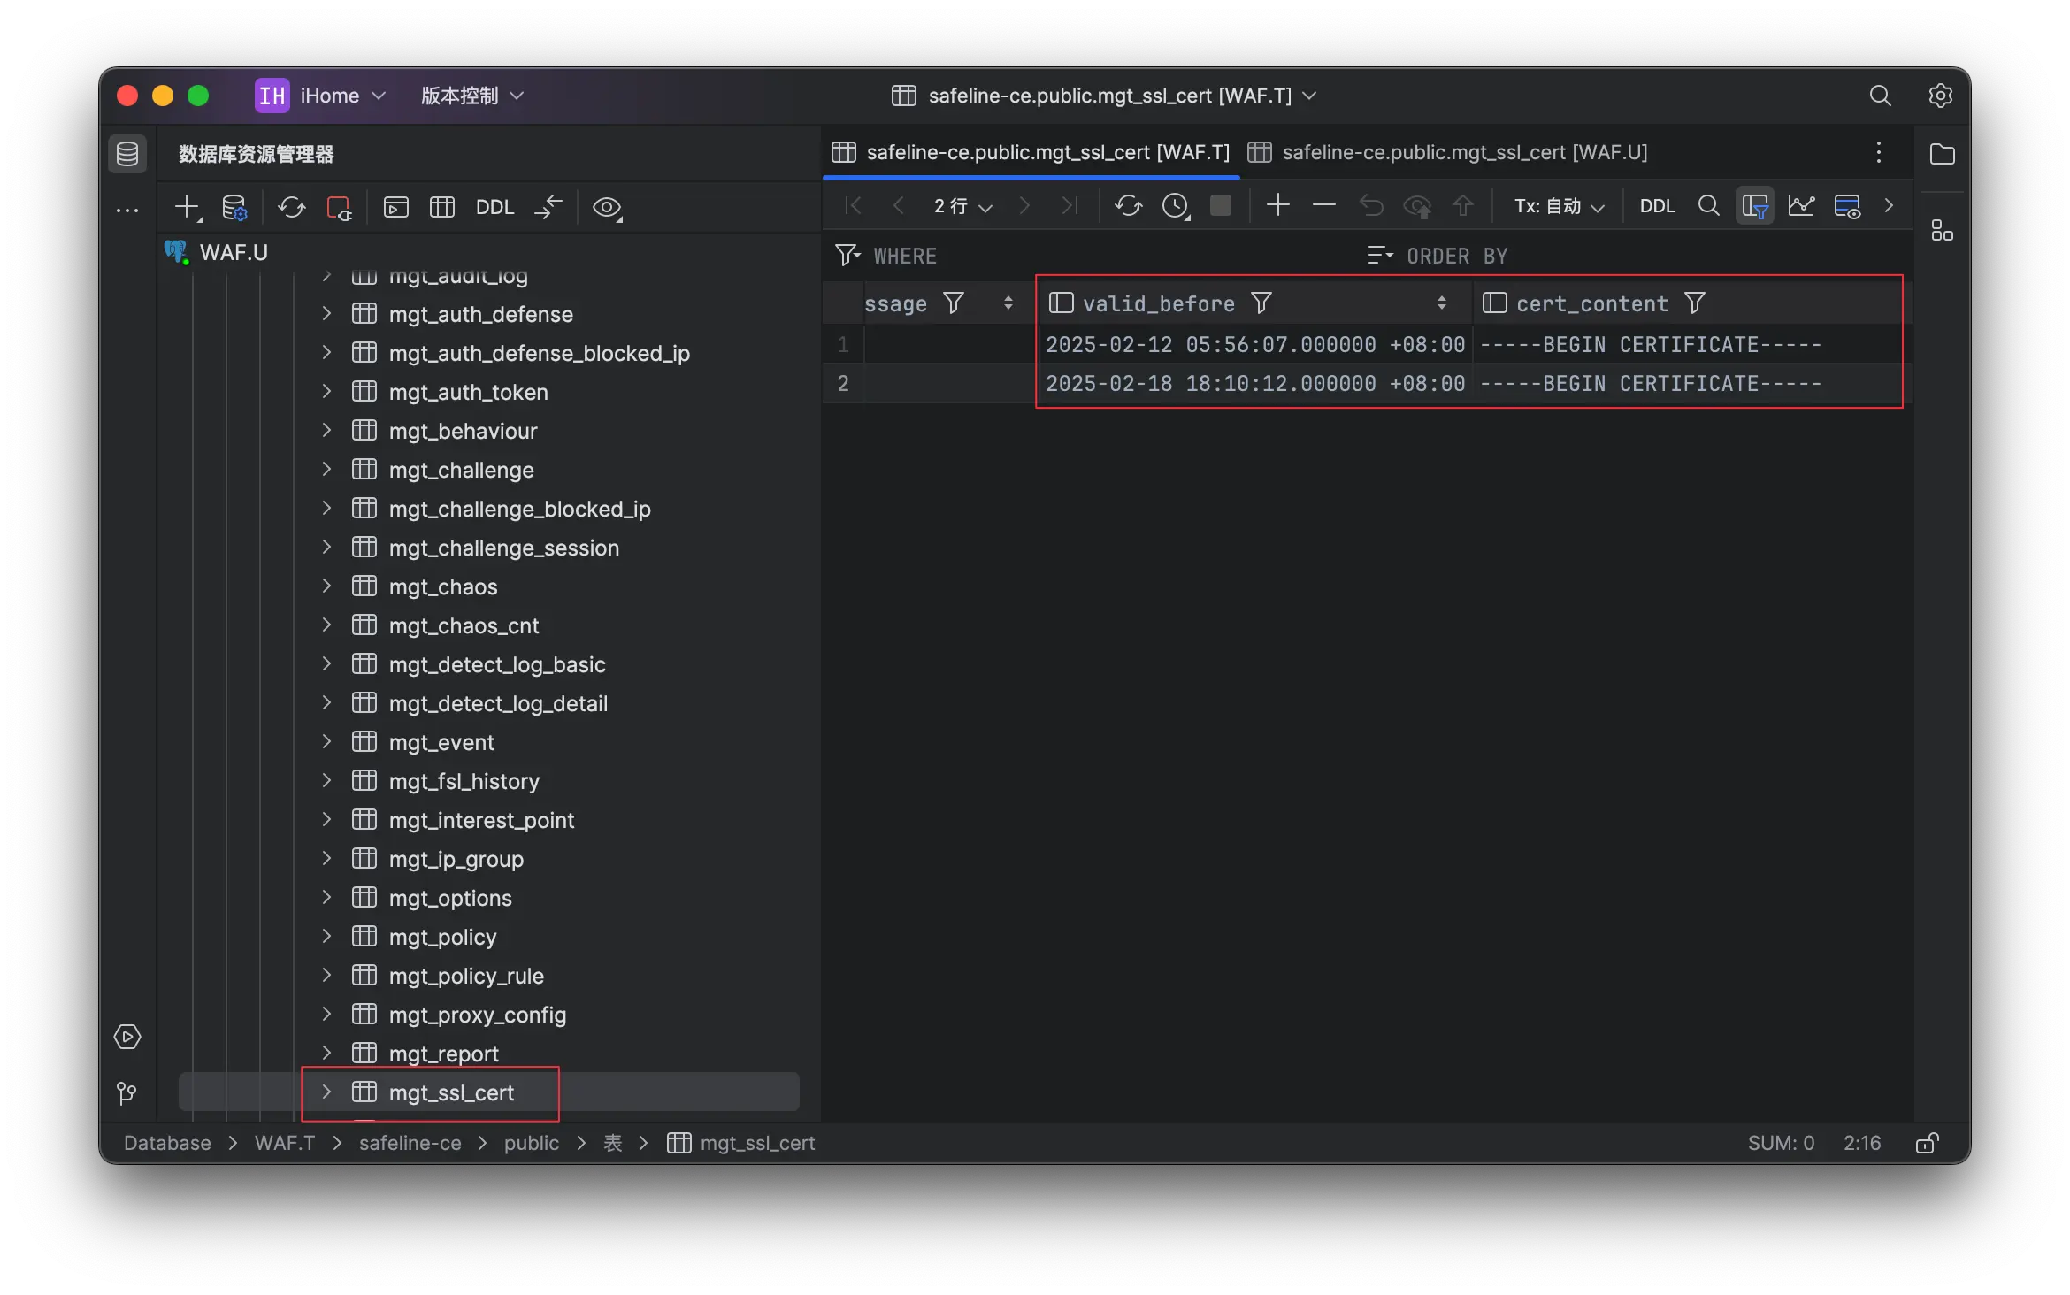
Task: Click the data source properties icon
Action: (234, 207)
